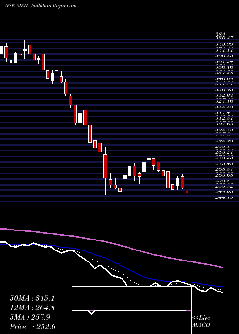Click the MACD indicator panel
Image resolution: width=239 pixels, height=334 pixels.
tap(131, 310)
